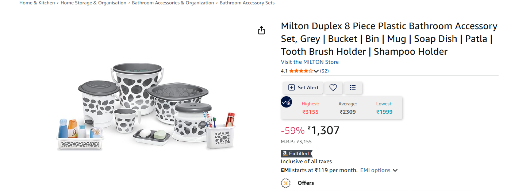This screenshot has width=507, height=191.
Task: Click the bathroom set product image
Action: 146,108
